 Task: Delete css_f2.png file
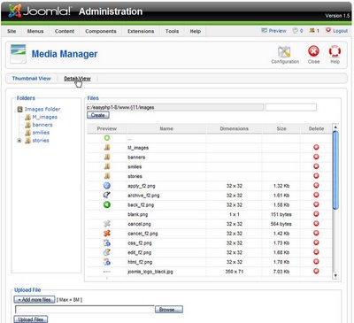point(316,242)
